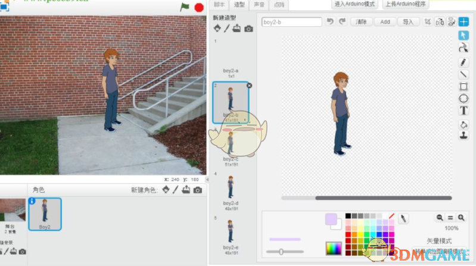Click the 清除 button
Image resolution: width=476 pixels, height=266 pixels.
point(361,22)
